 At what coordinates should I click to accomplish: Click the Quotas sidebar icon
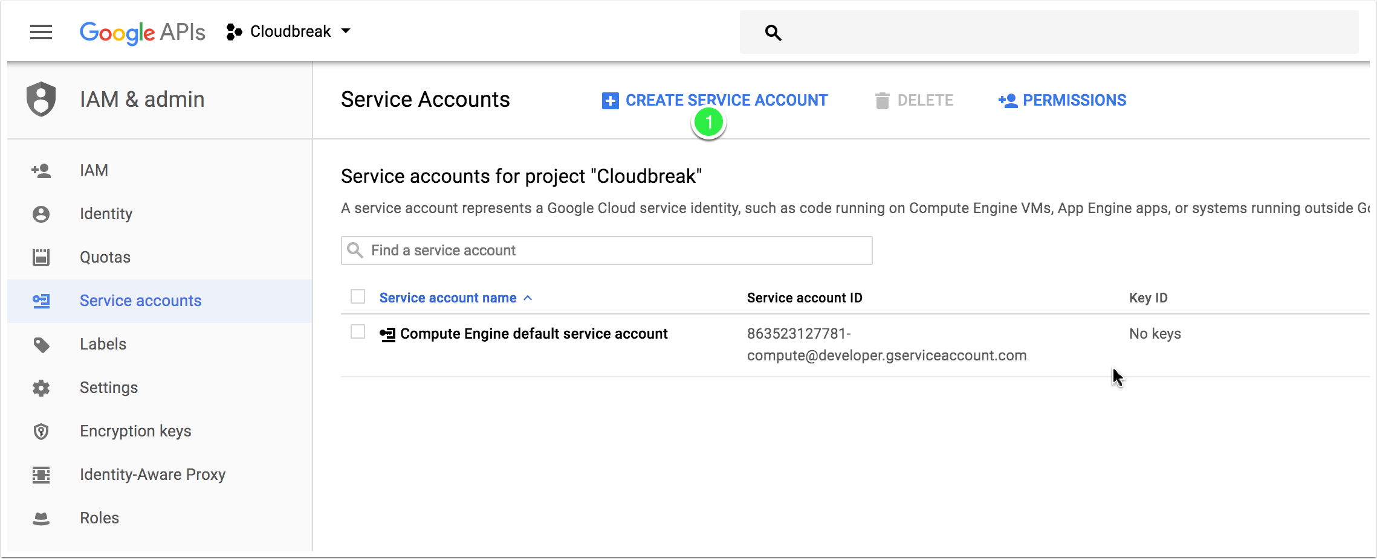point(40,257)
